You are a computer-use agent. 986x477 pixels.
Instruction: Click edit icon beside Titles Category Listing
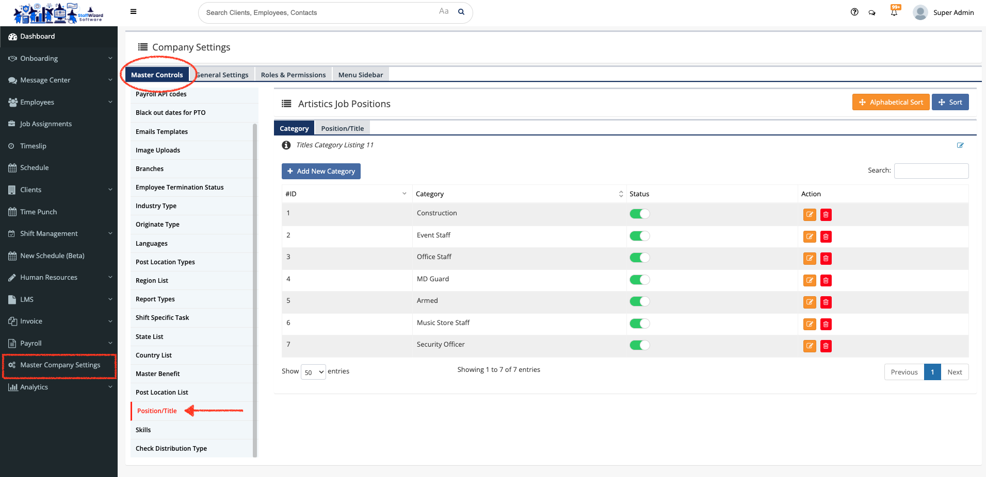960,145
